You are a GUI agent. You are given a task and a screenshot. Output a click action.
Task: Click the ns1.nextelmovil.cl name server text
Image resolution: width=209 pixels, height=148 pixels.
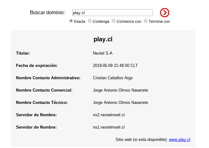pos(109,127)
